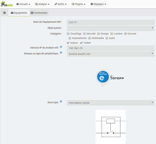
Task: Open the Accueil menu
Action: [x=23, y=4]
